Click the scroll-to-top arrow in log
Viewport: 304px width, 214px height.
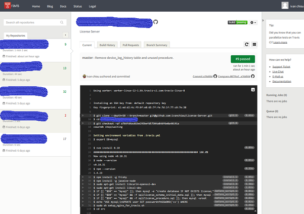pos(255,211)
